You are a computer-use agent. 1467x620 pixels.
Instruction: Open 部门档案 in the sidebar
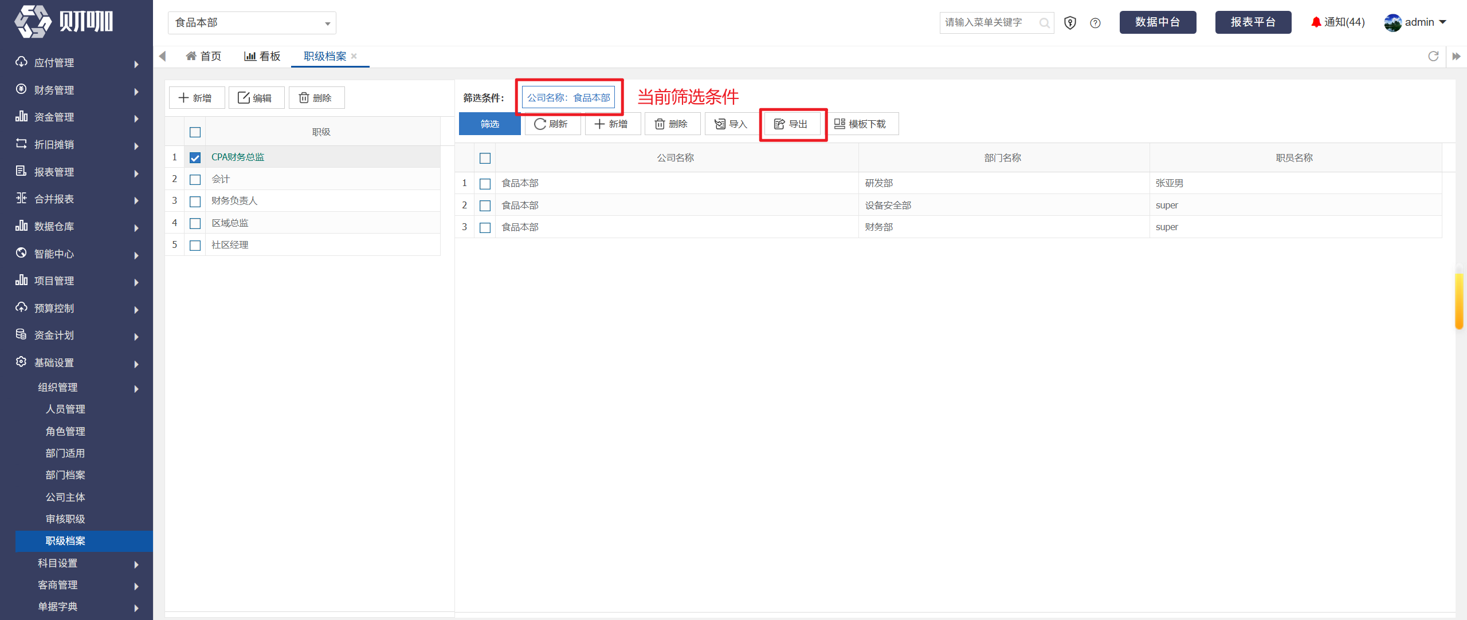[65, 475]
